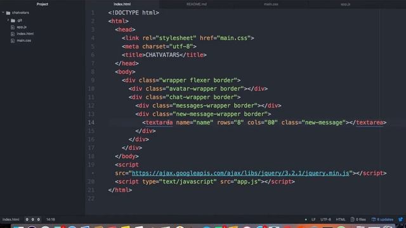Collapse the chatvatars project folder arrow

point(3,13)
